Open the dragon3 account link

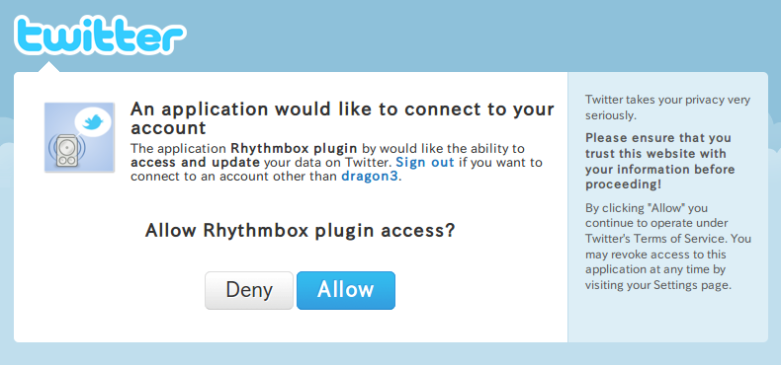tap(370, 177)
